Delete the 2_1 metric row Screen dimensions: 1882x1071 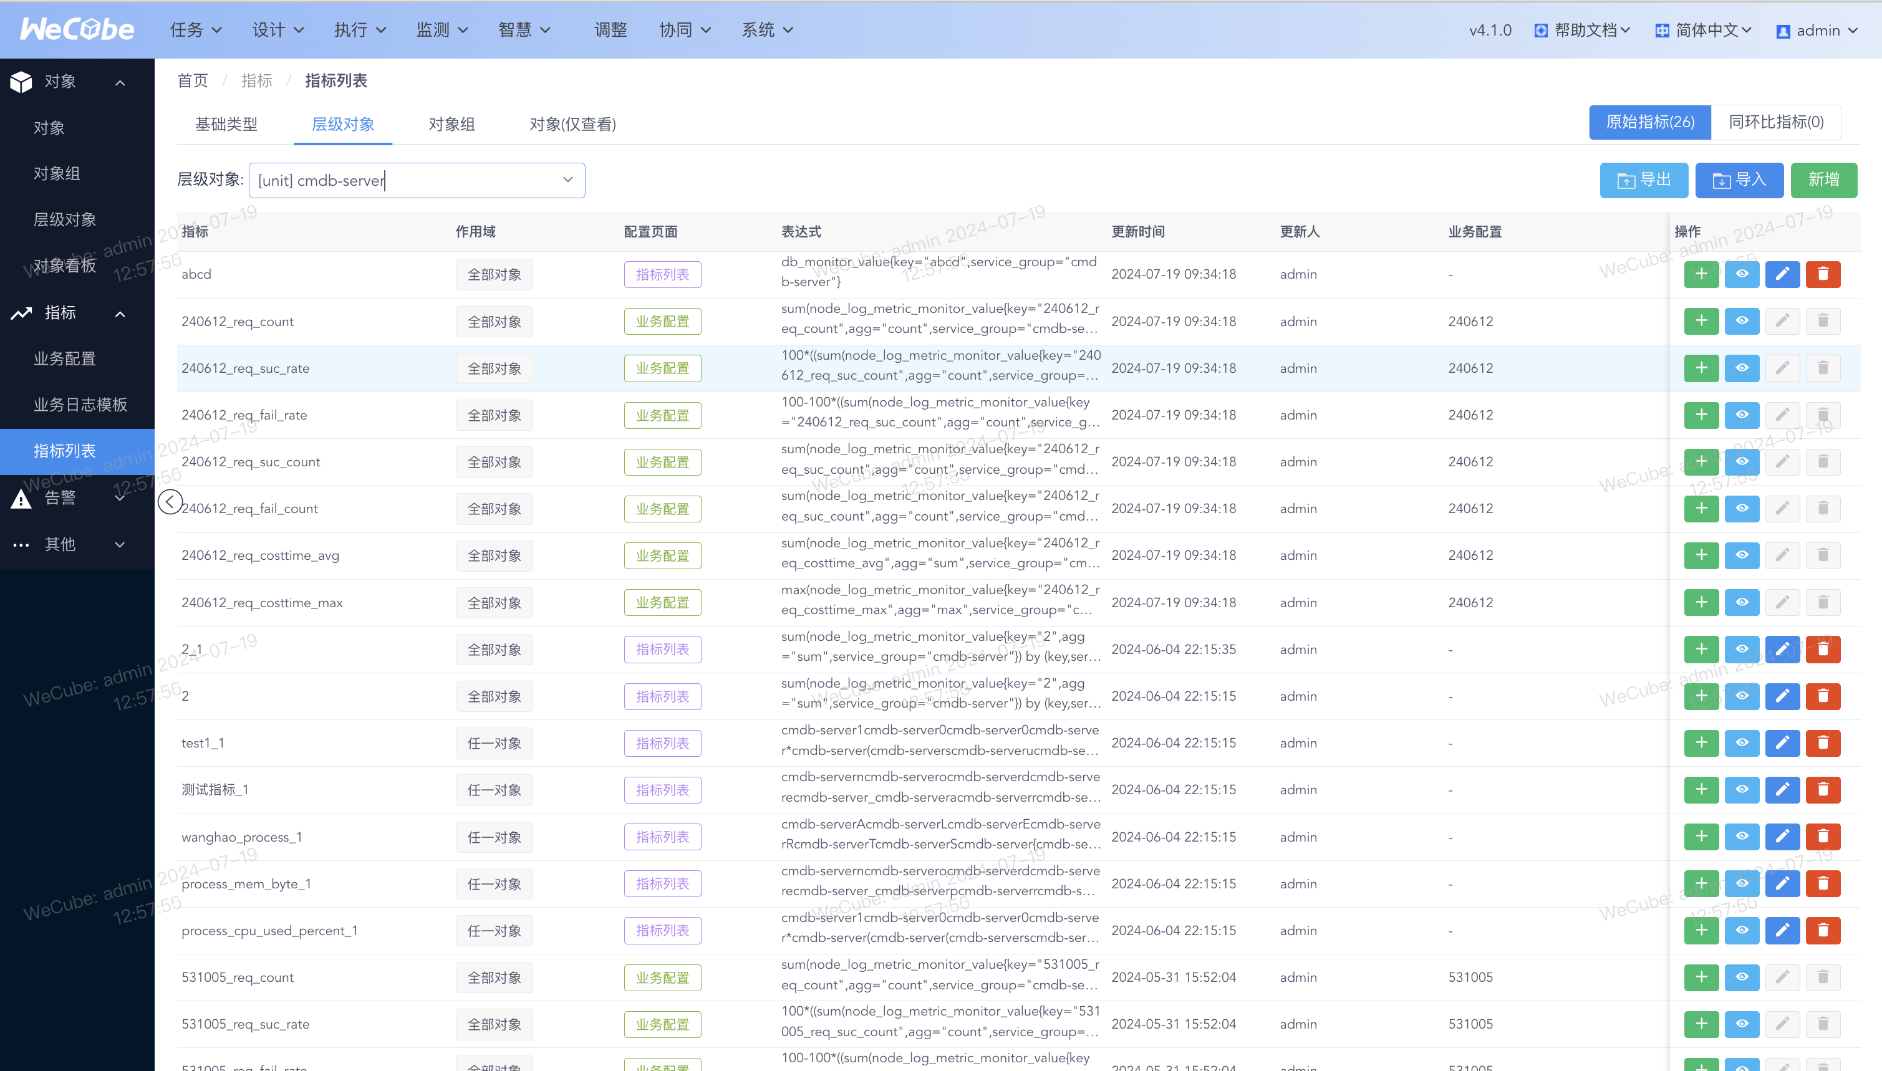coord(1822,650)
